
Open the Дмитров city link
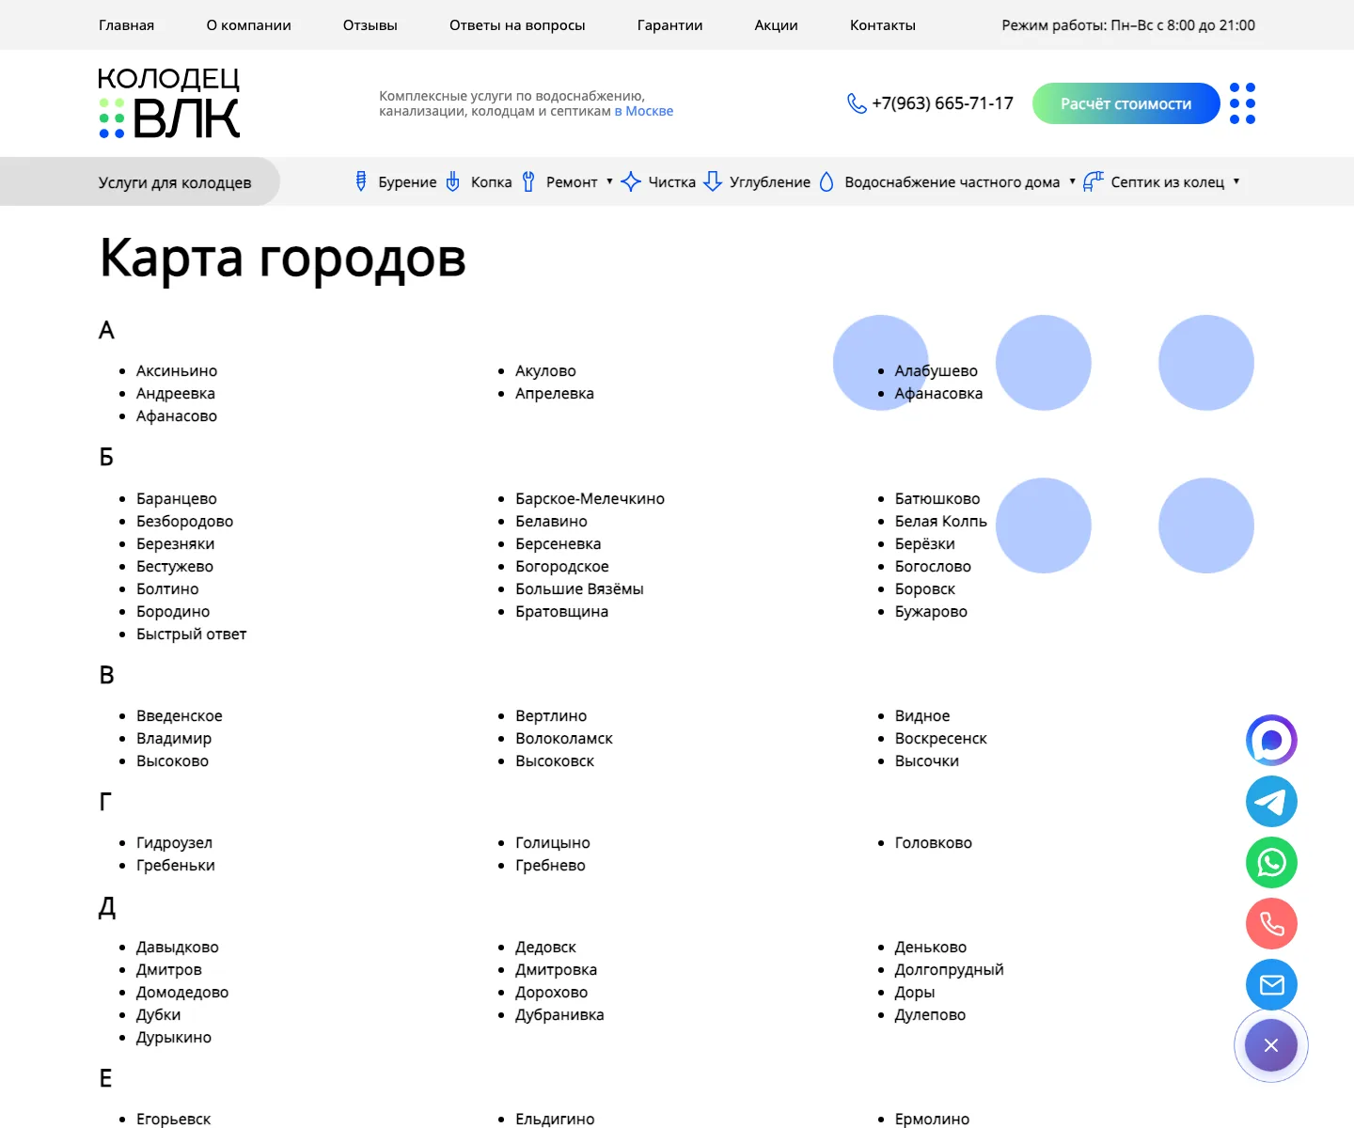pyautogui.click(x=169, y=970)
